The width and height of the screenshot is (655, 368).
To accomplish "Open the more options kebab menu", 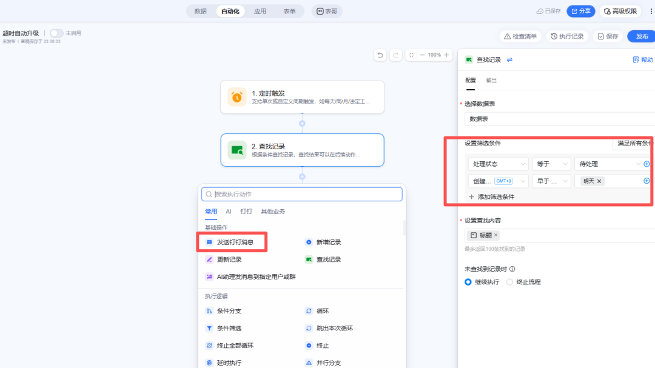I will coord(651,12).
